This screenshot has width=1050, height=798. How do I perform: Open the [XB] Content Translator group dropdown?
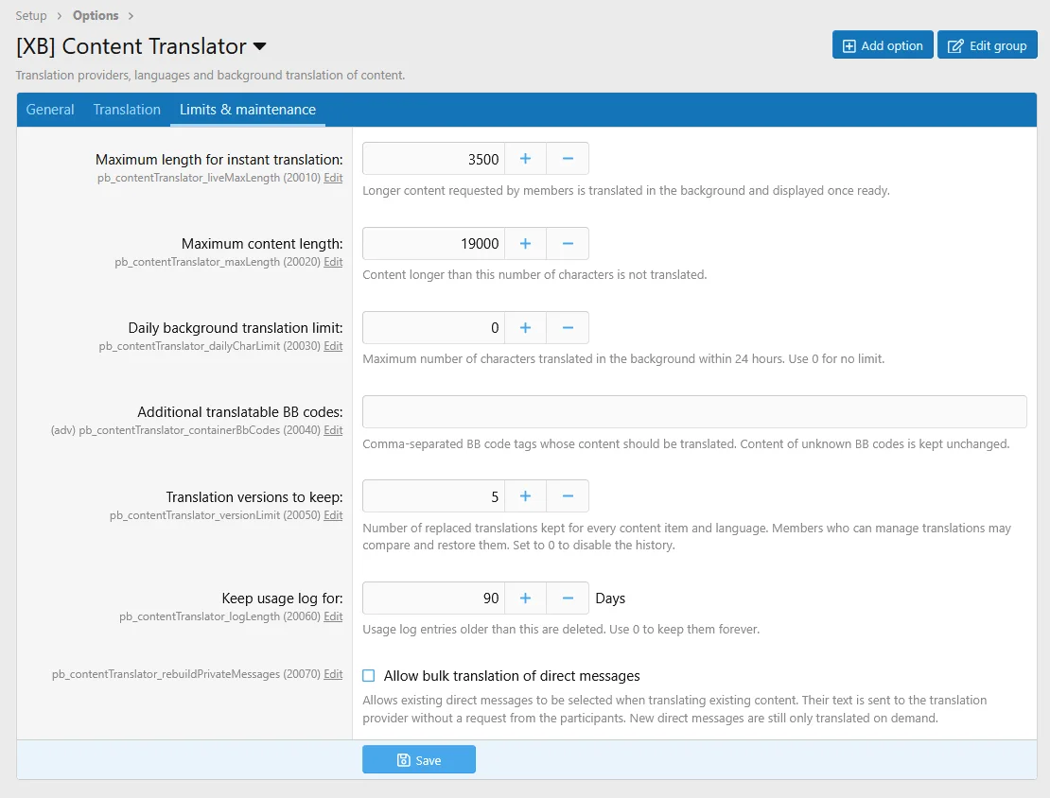pos(260,46)
